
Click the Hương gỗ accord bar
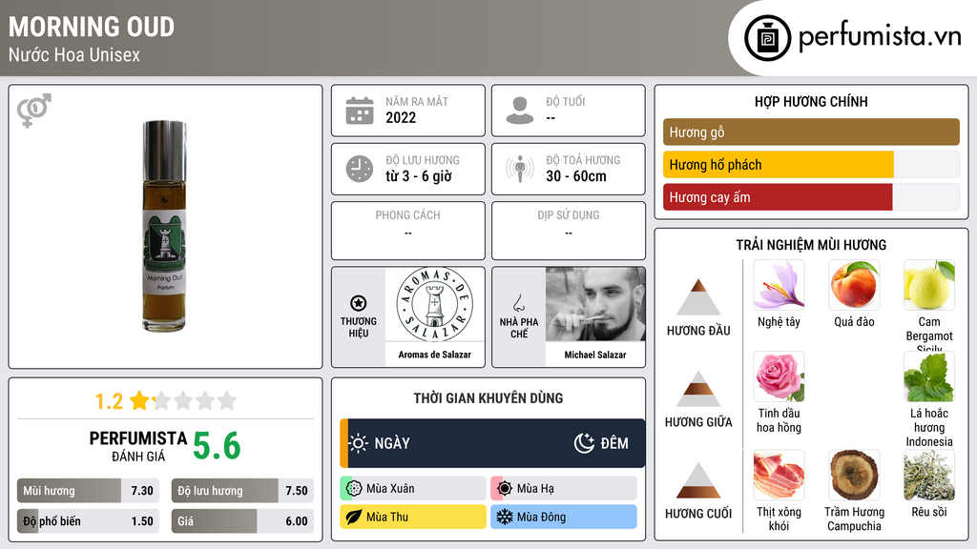coord(811,132)
